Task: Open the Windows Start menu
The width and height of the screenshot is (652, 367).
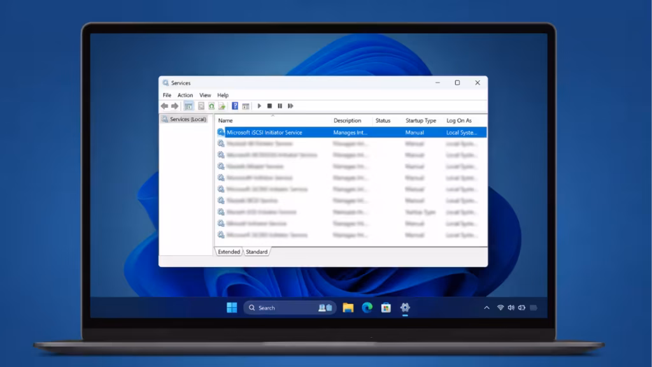Action: tap(232, 308)
